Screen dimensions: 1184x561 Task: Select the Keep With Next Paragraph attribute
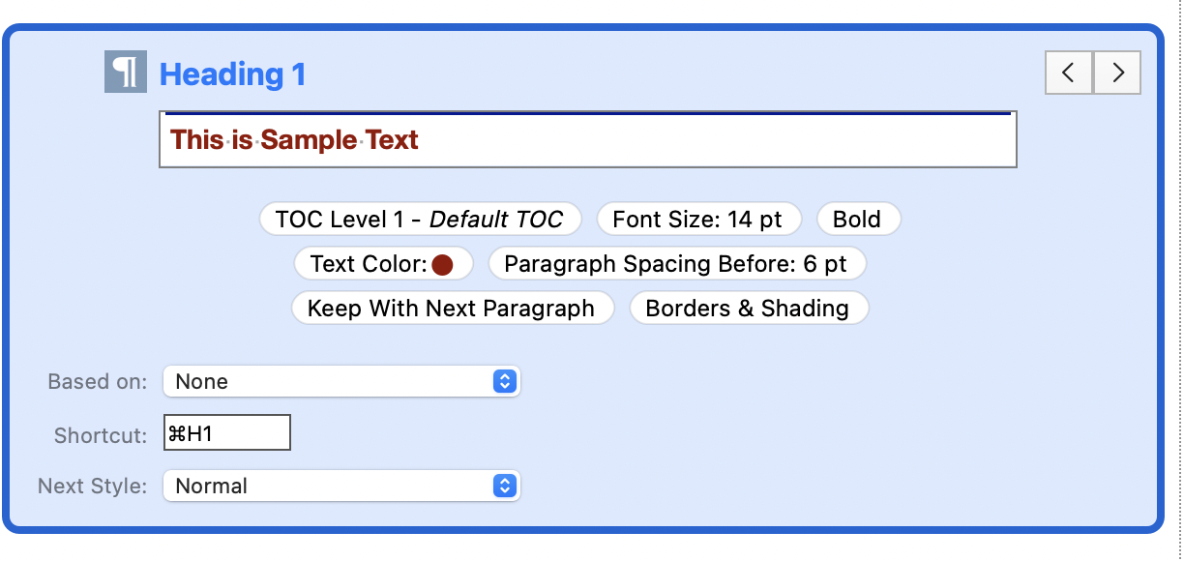[452, 309]
